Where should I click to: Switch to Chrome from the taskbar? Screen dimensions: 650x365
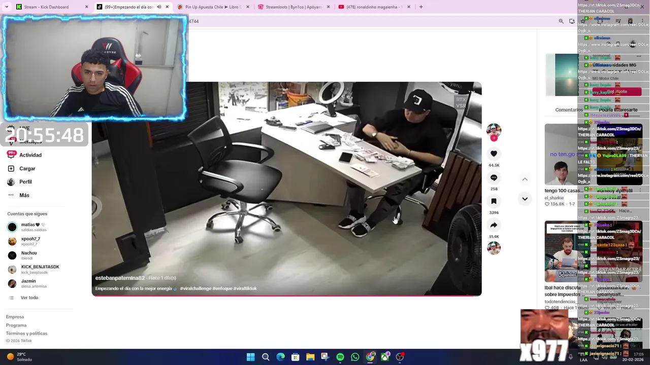pyautogui.click(x=370, y=357)
